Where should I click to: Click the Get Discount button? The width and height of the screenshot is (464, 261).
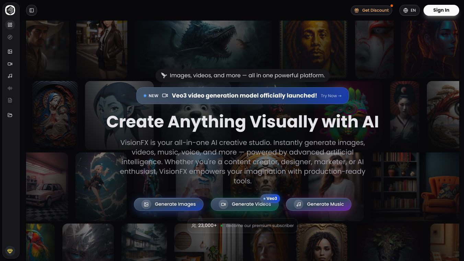pos(371,10)
